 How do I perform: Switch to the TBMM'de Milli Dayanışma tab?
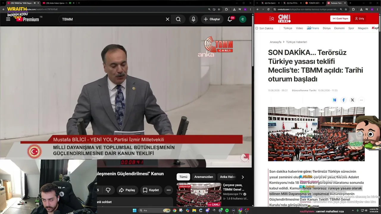24,3
